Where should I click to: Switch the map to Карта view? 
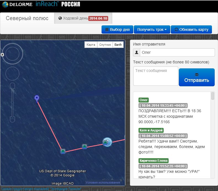[91, 45]
